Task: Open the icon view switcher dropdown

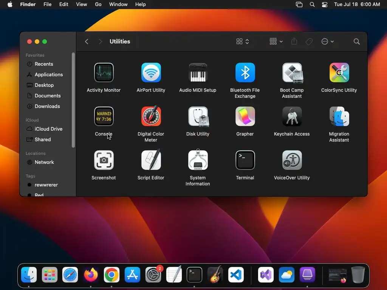Action: point(243,42)
